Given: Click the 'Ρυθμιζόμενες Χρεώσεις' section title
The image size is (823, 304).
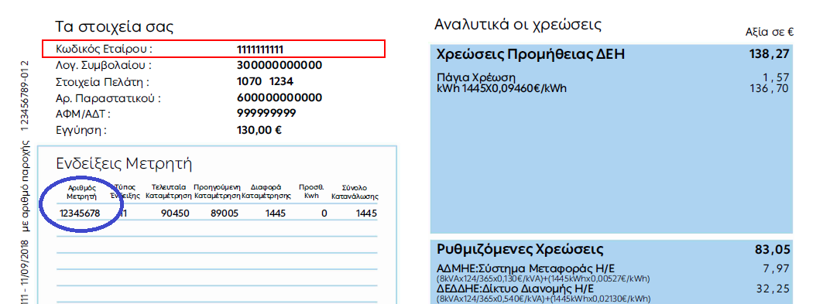Looking at the screenshot, I should pyautogui.click(x=520, y=249).
